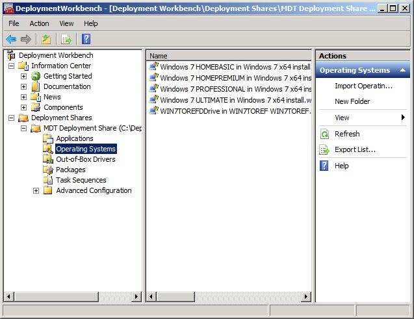Click the Components folder icon

(x=36, y=107)
